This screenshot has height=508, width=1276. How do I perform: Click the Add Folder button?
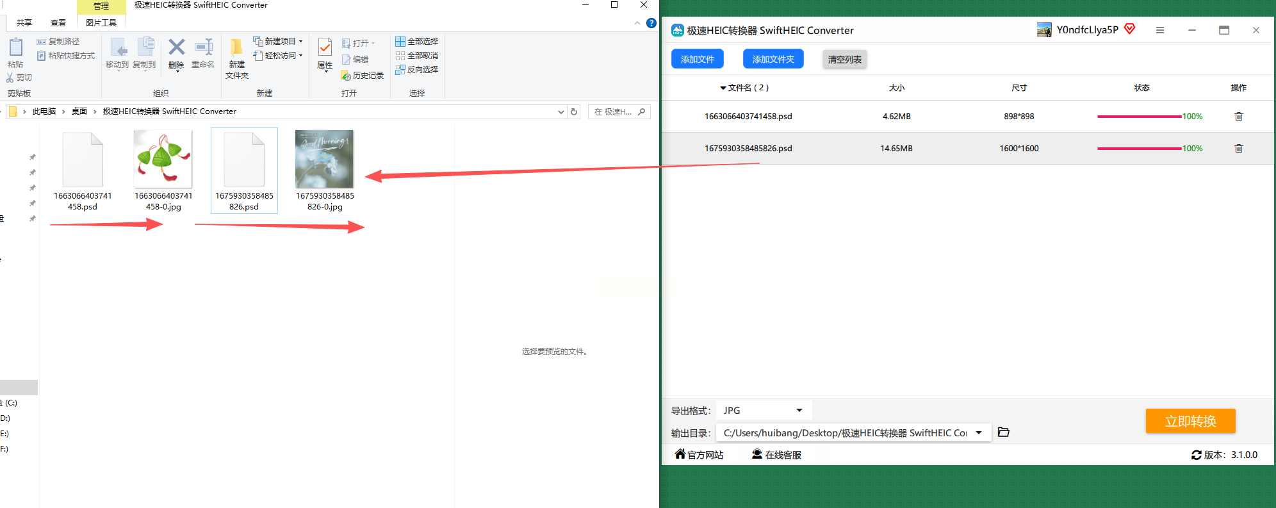(773, 59)
